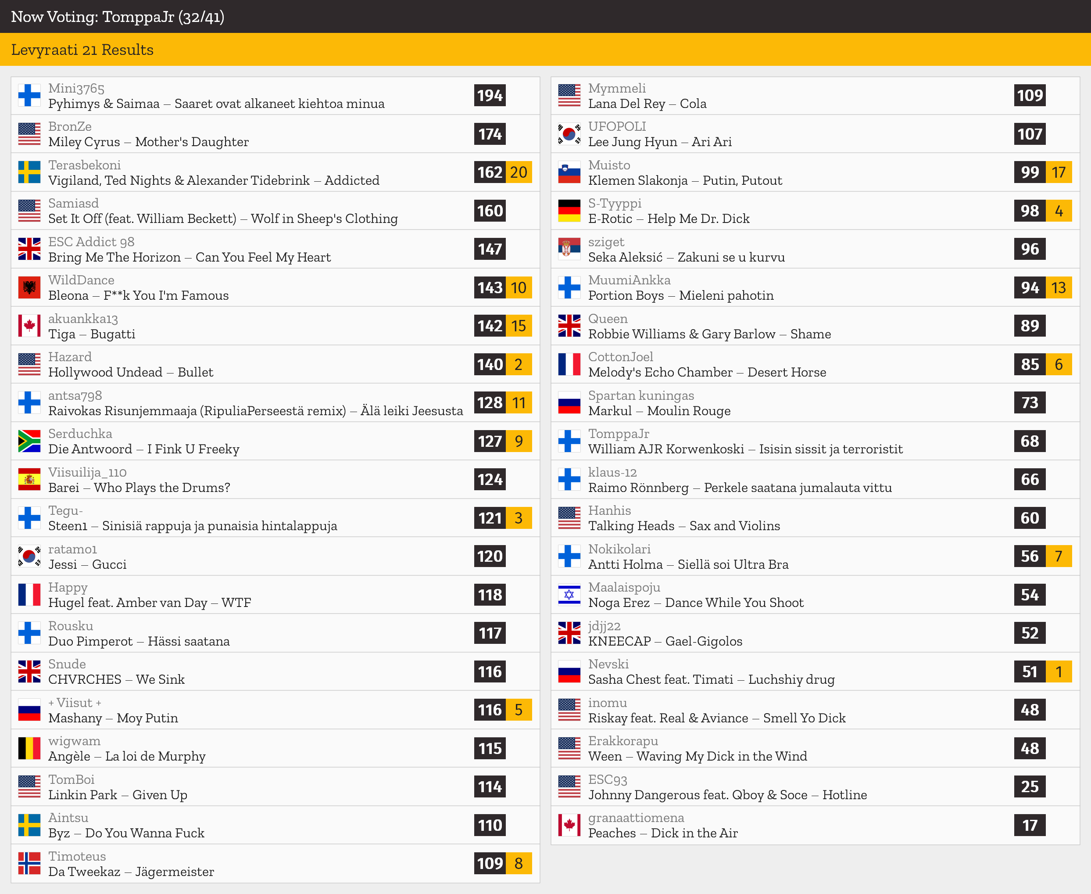The image size is (1091, 894).
Task: Click song 'Lee Jung Hyun – Ari Ari'
Action: [660, 142]
